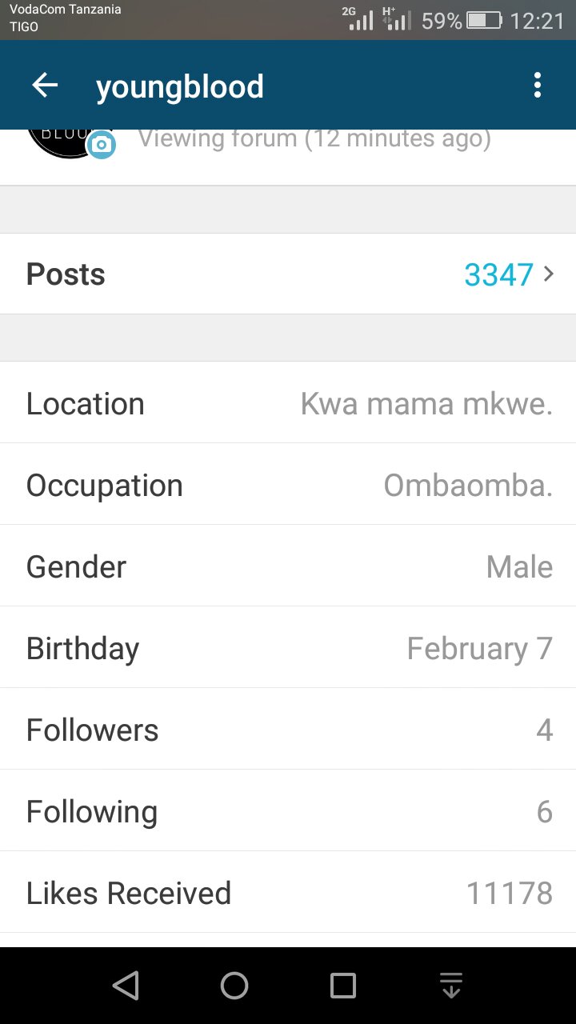Image resolution: width=576 pixels, height=1024 pixels.
Task: Tap the Posts row label
Action: [x=66, y=274]
